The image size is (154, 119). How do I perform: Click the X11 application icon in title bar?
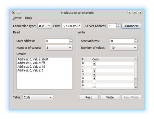click(x=13, y=13)
